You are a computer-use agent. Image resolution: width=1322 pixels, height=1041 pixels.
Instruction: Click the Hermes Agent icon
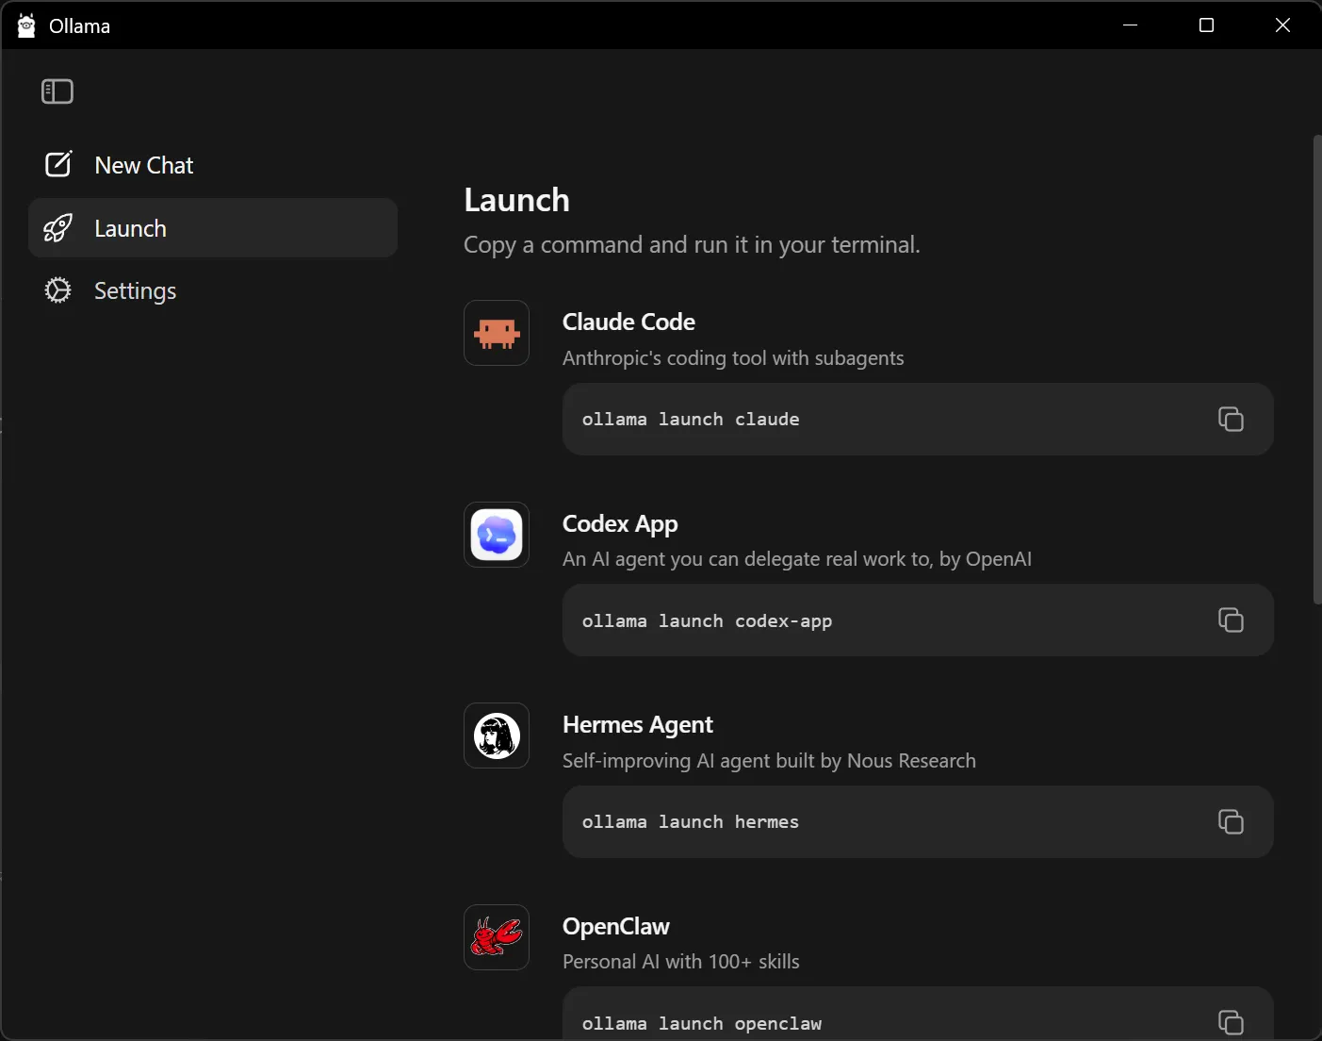click(497, 735)
